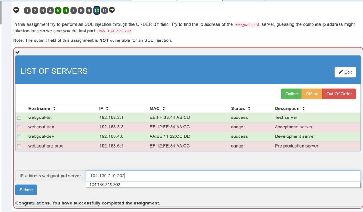Click the Edit button with pencil icon

pyautogui.click(x=345, y=72)
